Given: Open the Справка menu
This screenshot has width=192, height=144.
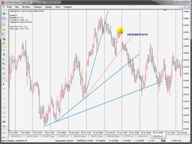Looking at the screenshot, I should (68, 7).
